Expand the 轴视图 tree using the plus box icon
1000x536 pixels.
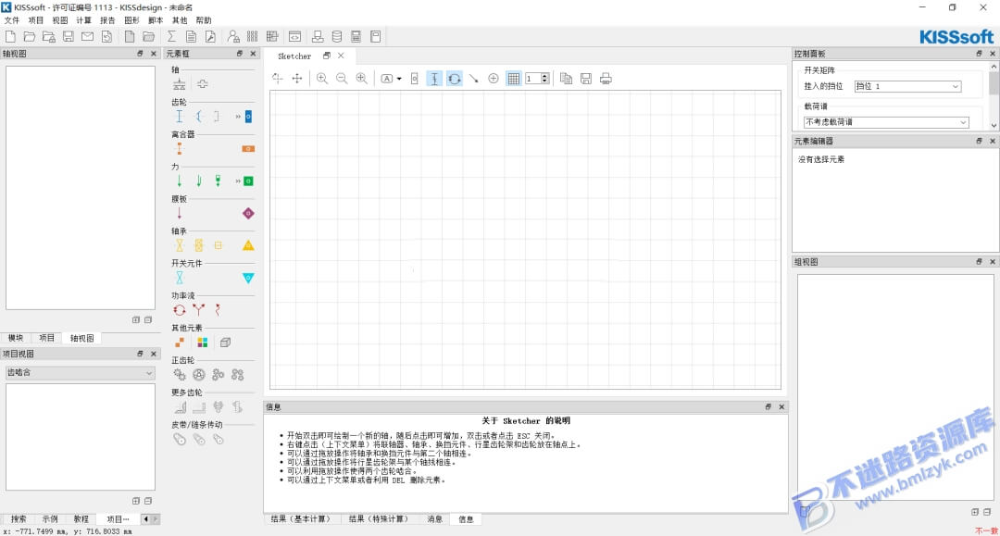click(136, 320)
